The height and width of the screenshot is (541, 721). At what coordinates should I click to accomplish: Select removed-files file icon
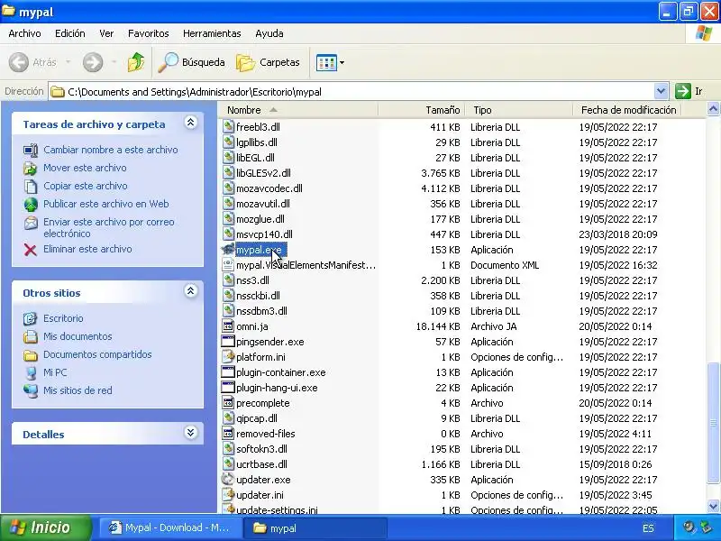pyautogui.click(x=228, y=434)
